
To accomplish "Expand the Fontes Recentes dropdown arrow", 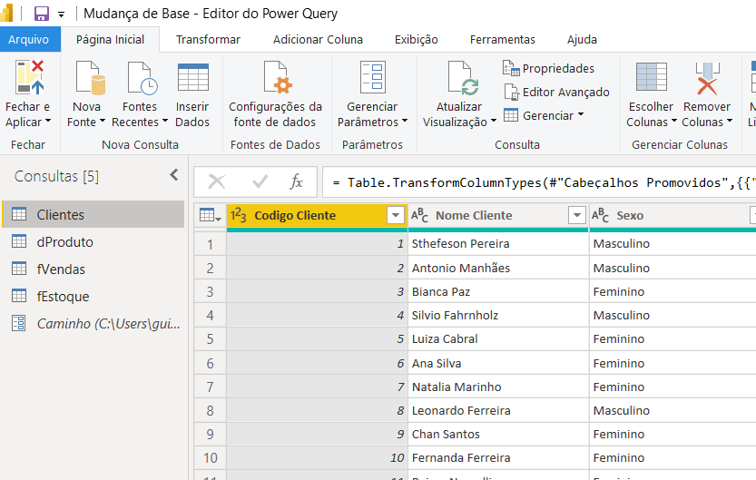I will (165, 121).
